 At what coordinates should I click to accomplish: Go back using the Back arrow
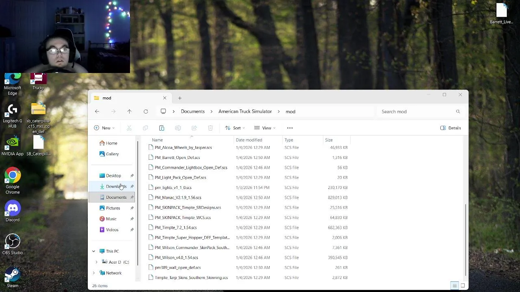click(97, 112)
